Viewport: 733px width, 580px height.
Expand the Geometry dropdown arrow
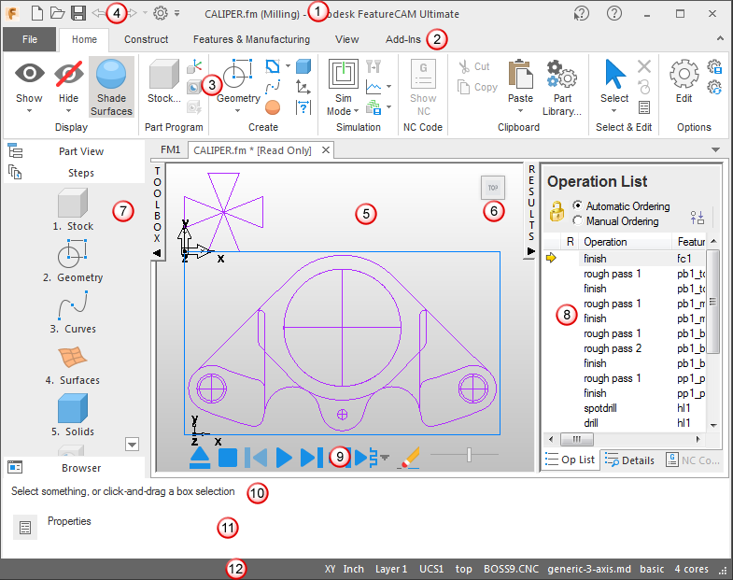[237, 111]
